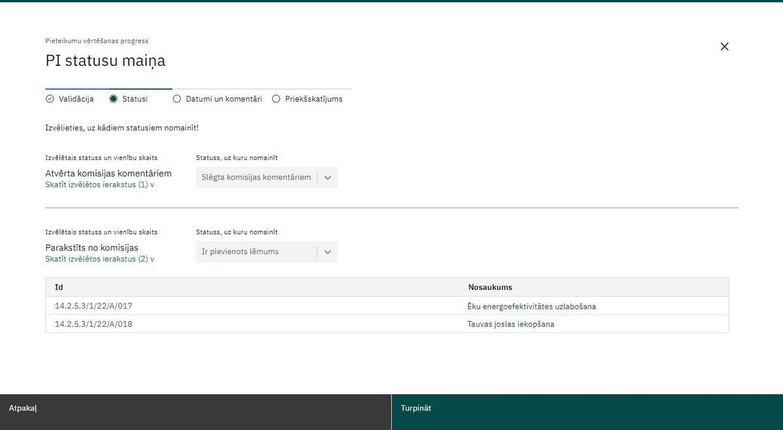Expand Skatīt izvēlētos ierakstus (1) list
Viewport: 783px width, 430px height.
(100, 185)
